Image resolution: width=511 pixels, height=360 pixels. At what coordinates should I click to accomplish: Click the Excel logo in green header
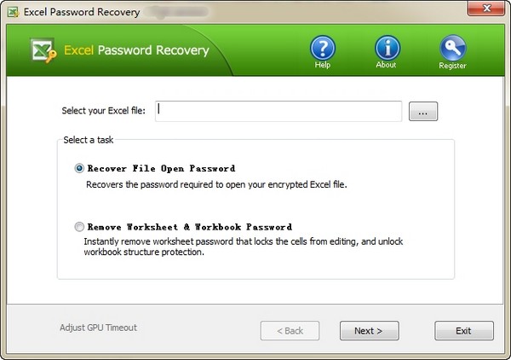coord(43,51)
